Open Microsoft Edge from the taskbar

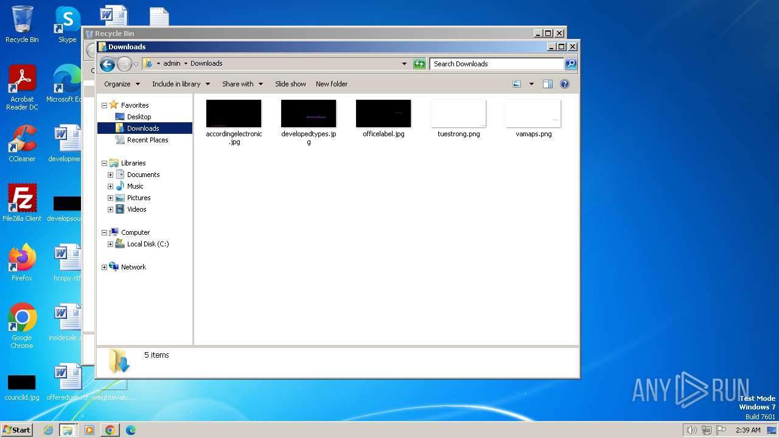[x=130, y=430]
